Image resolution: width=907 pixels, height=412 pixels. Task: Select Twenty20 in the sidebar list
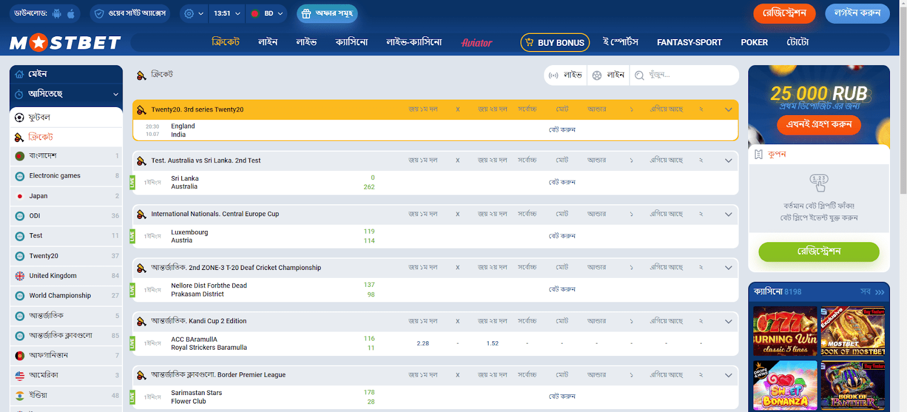click(66, 256)
